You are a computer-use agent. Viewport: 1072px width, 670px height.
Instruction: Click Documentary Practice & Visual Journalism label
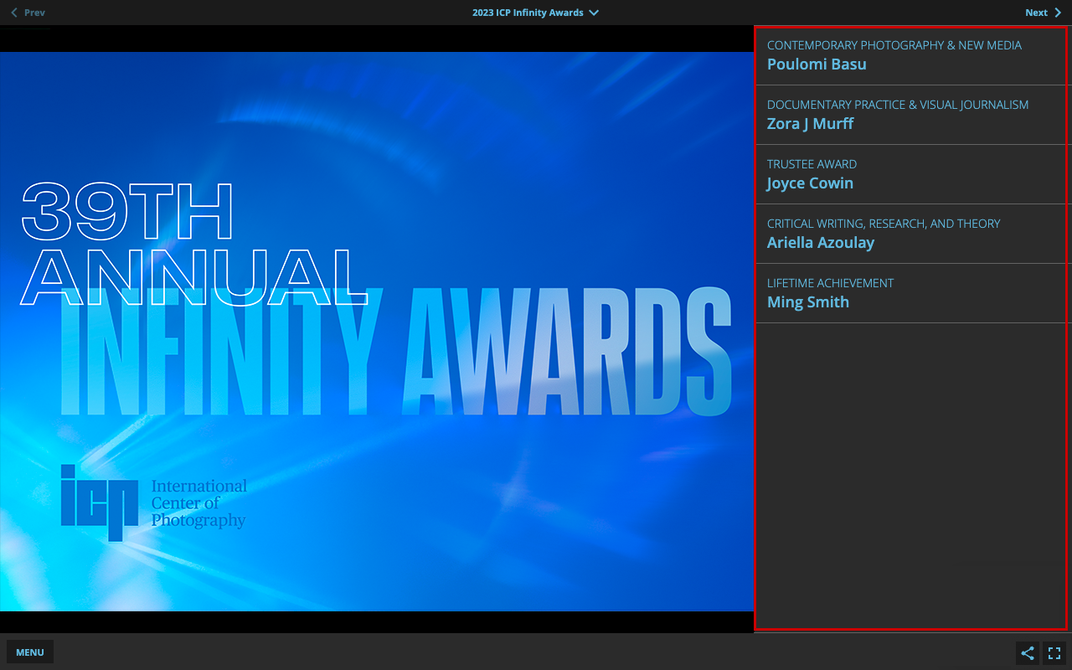(897, 105)
